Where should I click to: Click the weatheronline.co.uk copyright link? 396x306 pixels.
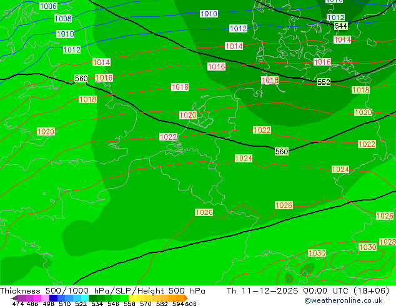point(344,300)
